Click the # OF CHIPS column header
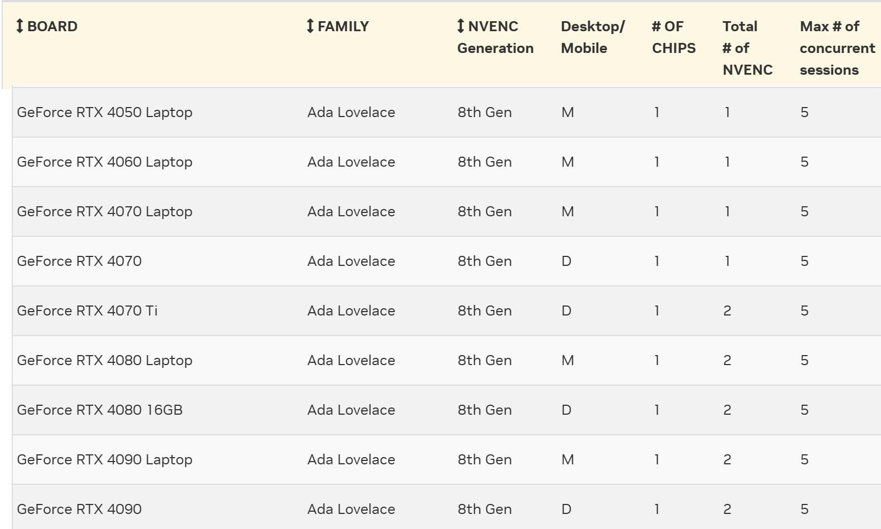Screen dimensions: 881x529 [674, 37]
